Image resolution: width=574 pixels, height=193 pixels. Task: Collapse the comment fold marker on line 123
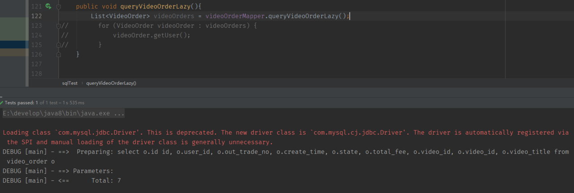pos(59,26)
